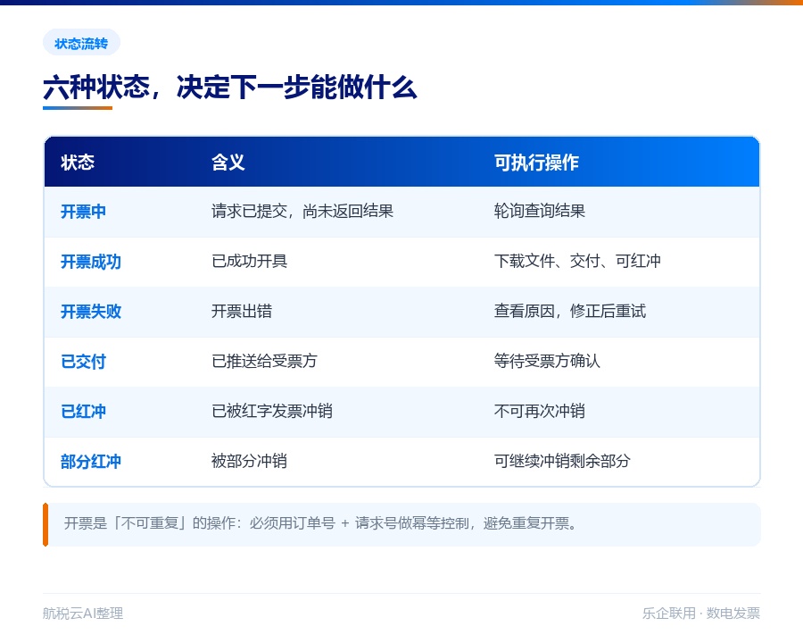Click the 航税云AI整理 footer text
The width and height of the screenshot is (803, 643).
pos(83,614)
